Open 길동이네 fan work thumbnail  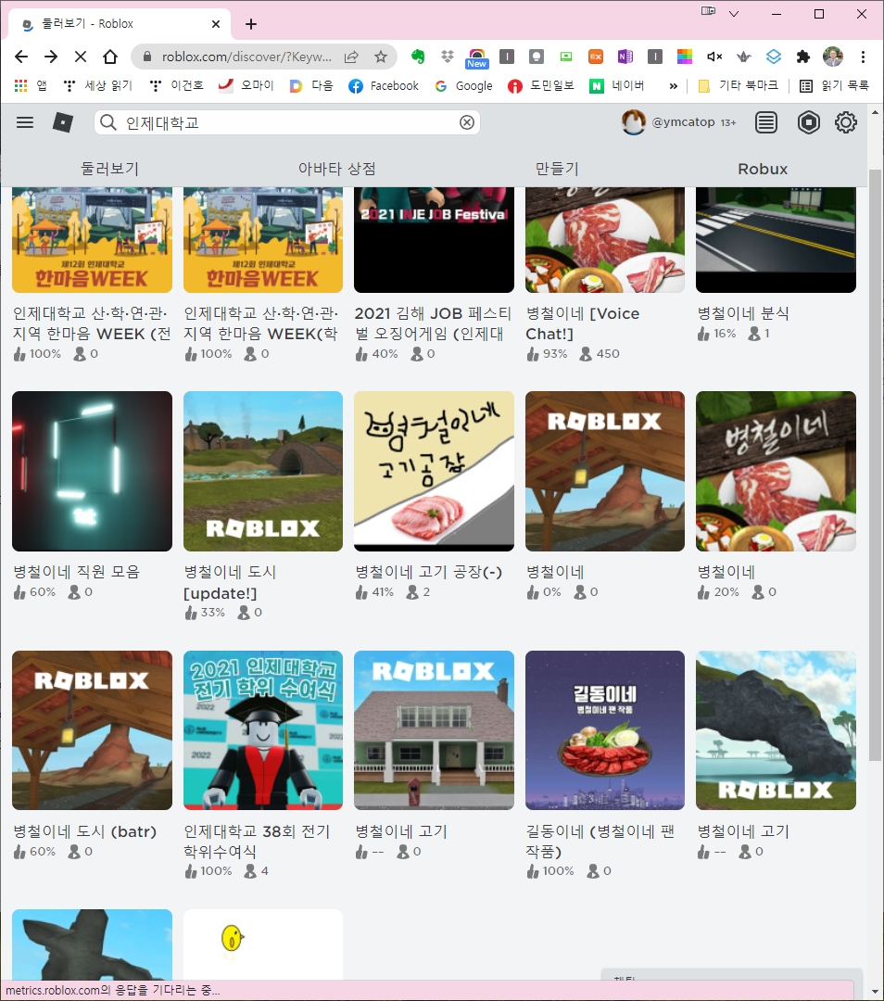[605, 730]
